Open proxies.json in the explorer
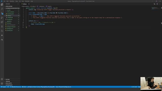This screenshot has width=162, height=91. (12, 30)
